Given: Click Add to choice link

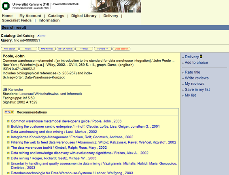Looking at the screenshot, I should (x=196, y=63).
